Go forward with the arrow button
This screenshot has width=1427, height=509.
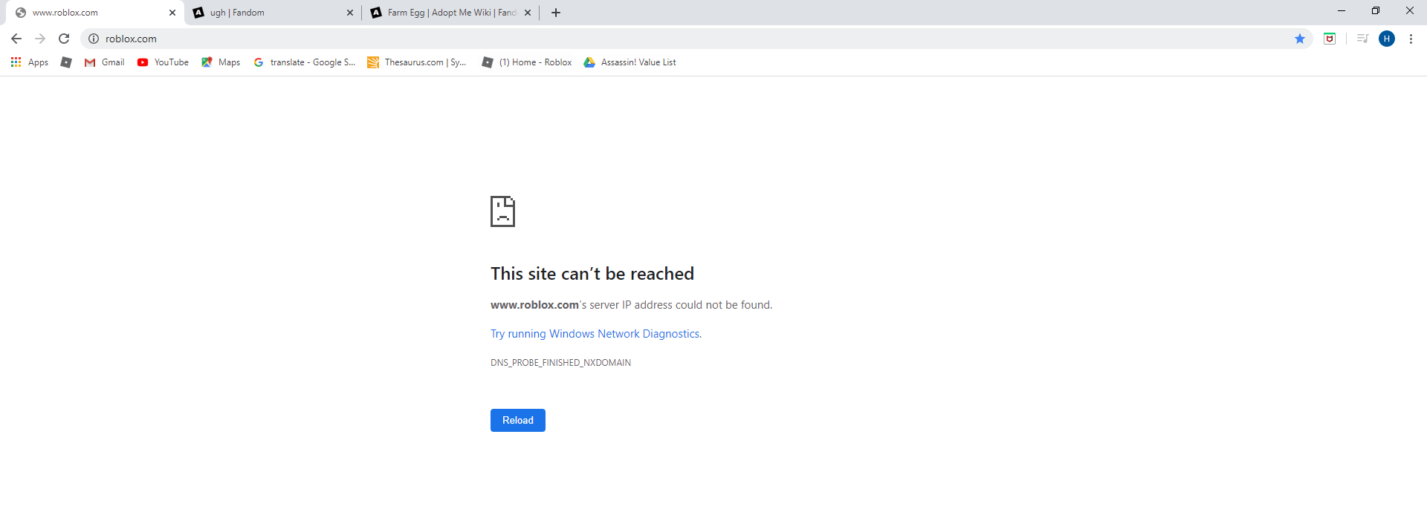coord(40,39)
